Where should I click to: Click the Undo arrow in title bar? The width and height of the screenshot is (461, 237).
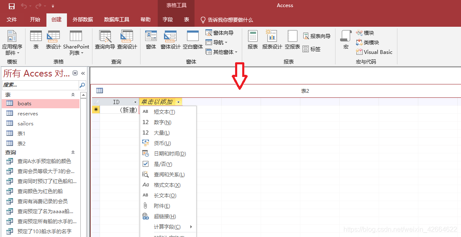[x=24, y=6]
